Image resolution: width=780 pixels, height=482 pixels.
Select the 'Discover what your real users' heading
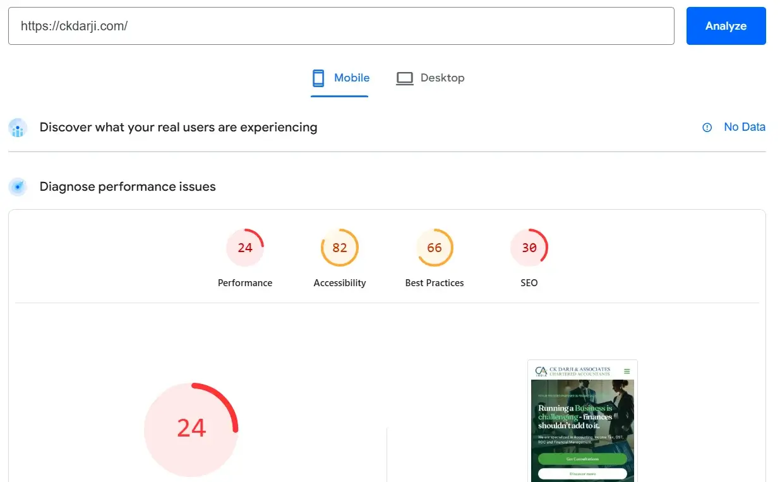178,128
